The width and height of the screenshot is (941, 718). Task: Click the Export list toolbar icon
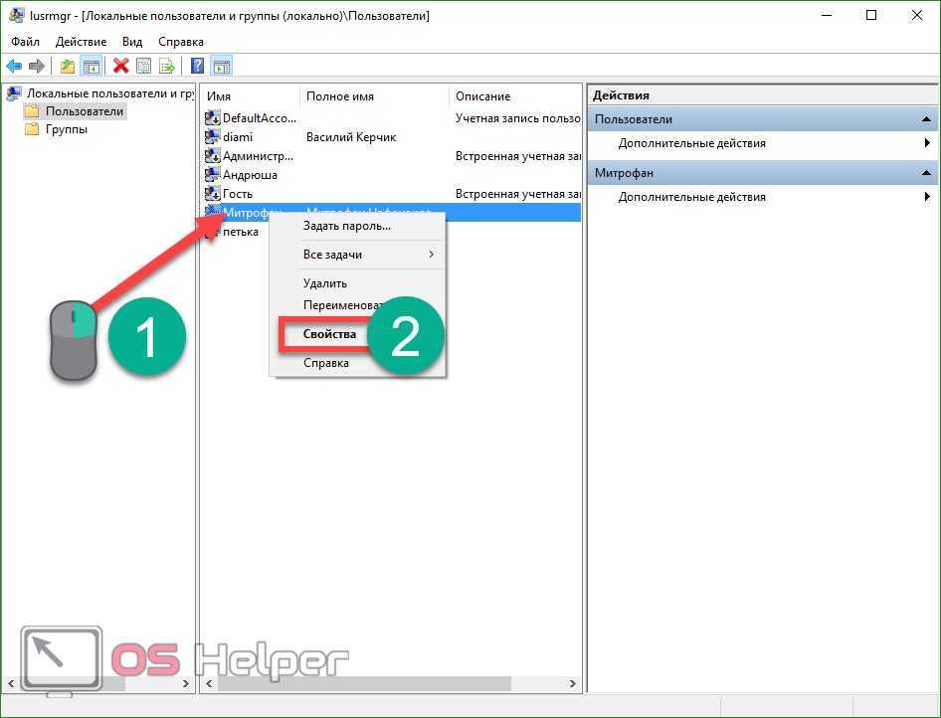tap(167, 67)
